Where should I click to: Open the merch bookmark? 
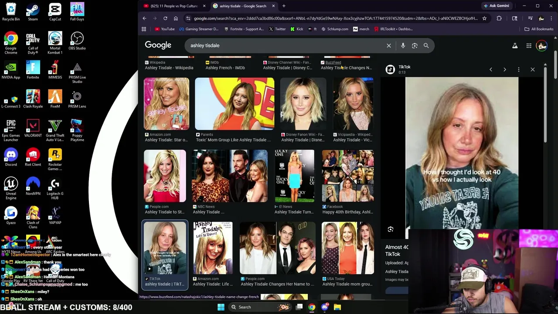[361, 29]
